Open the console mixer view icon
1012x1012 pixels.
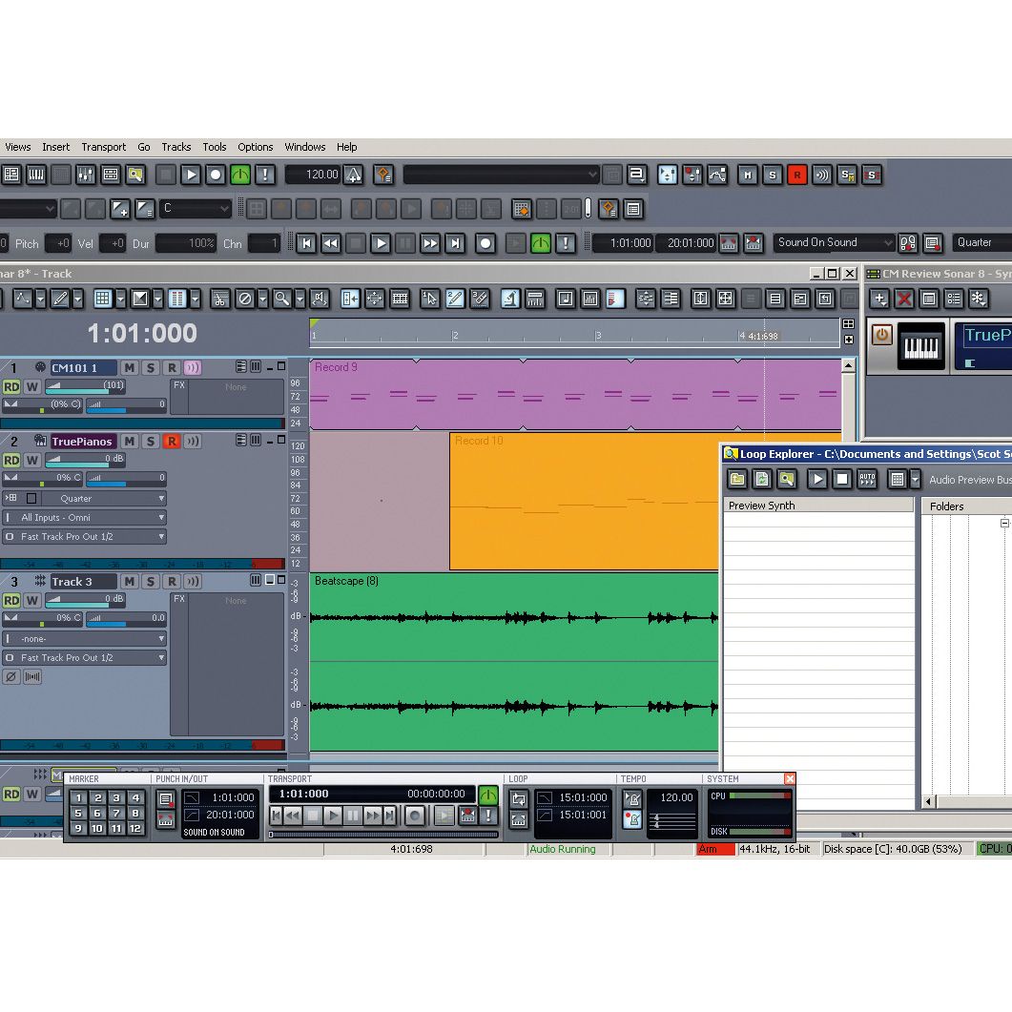pos(85,175)
